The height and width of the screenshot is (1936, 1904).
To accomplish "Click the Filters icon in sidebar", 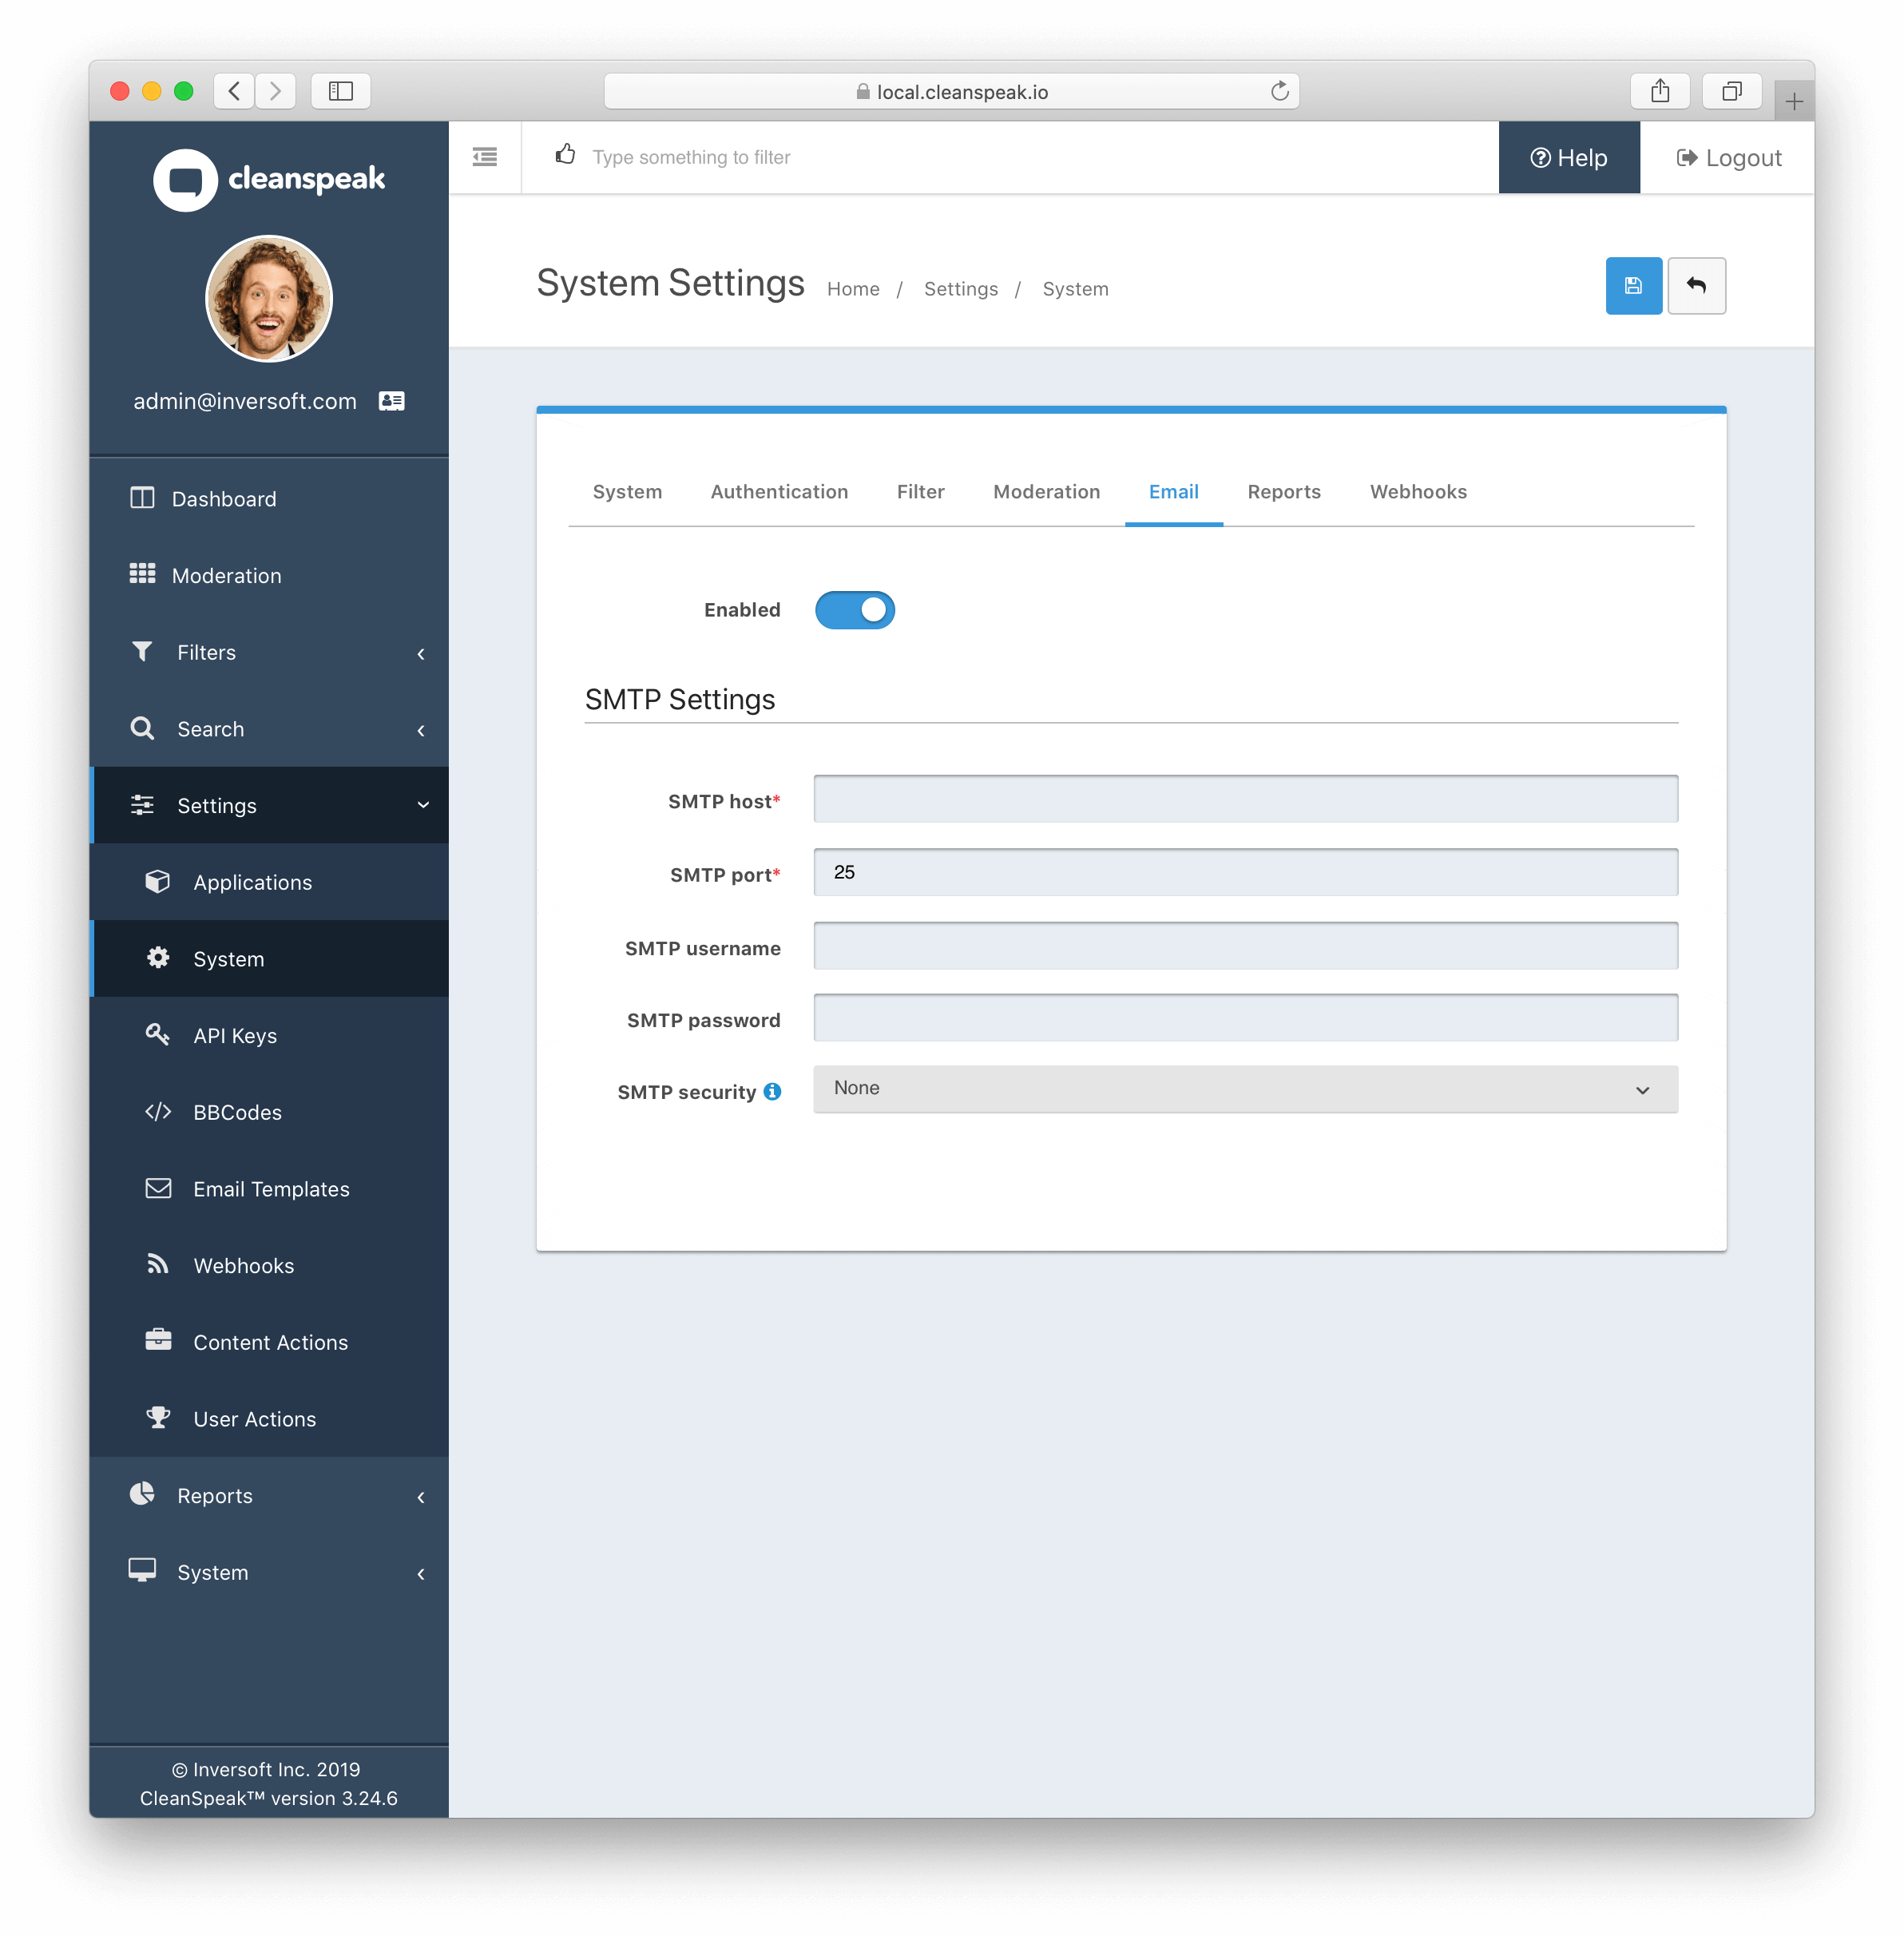I will tap(143, 651).
